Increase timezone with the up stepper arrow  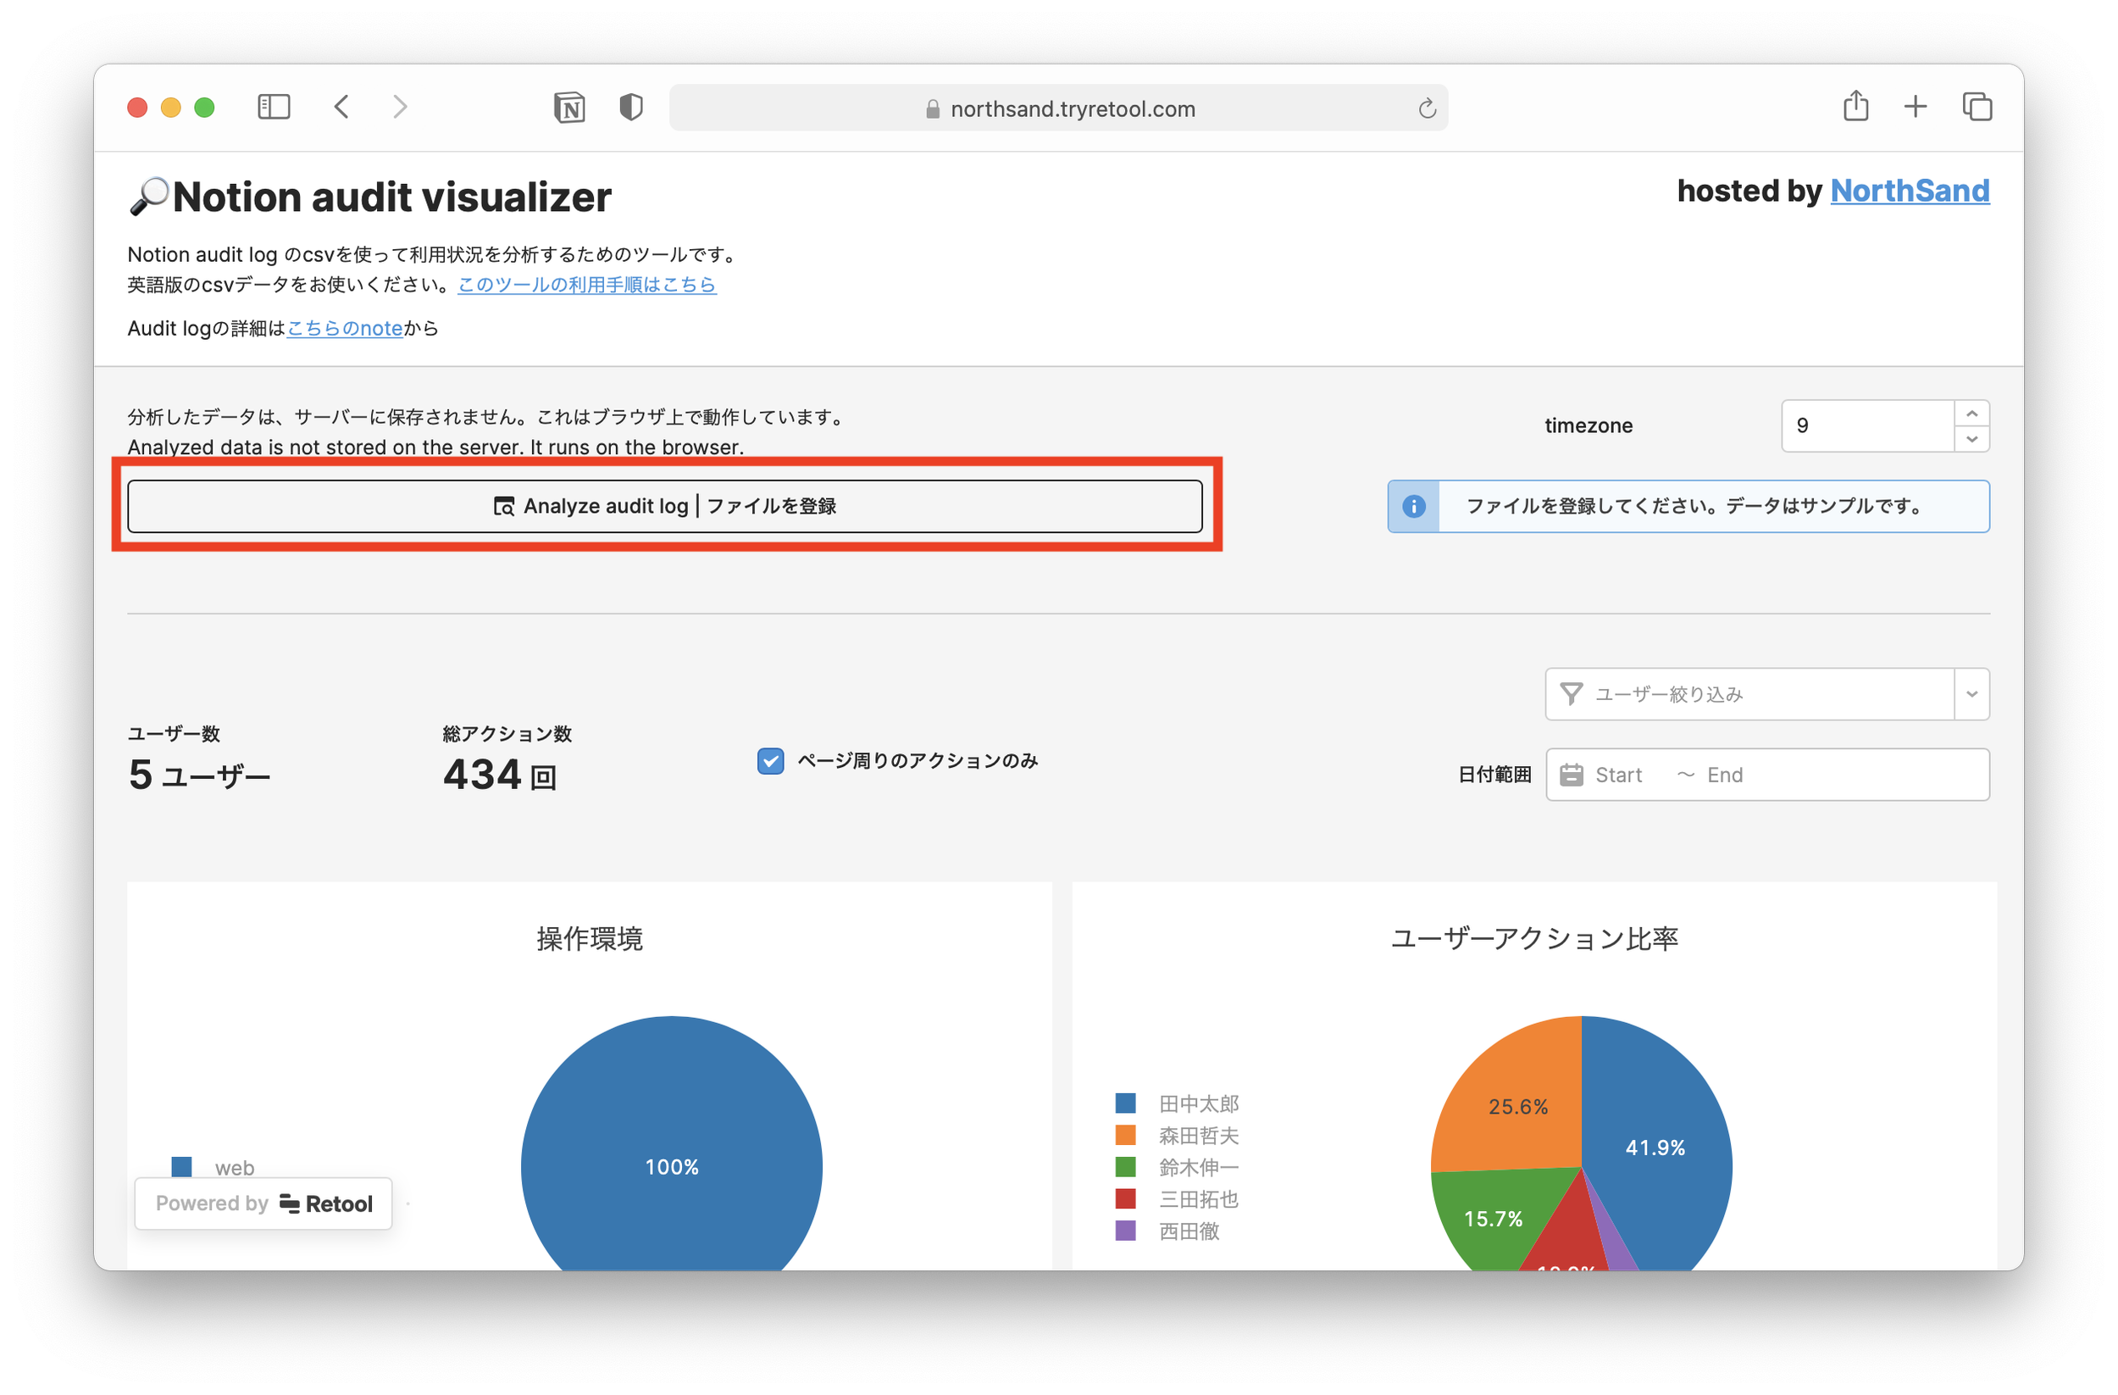[1973, 412]
